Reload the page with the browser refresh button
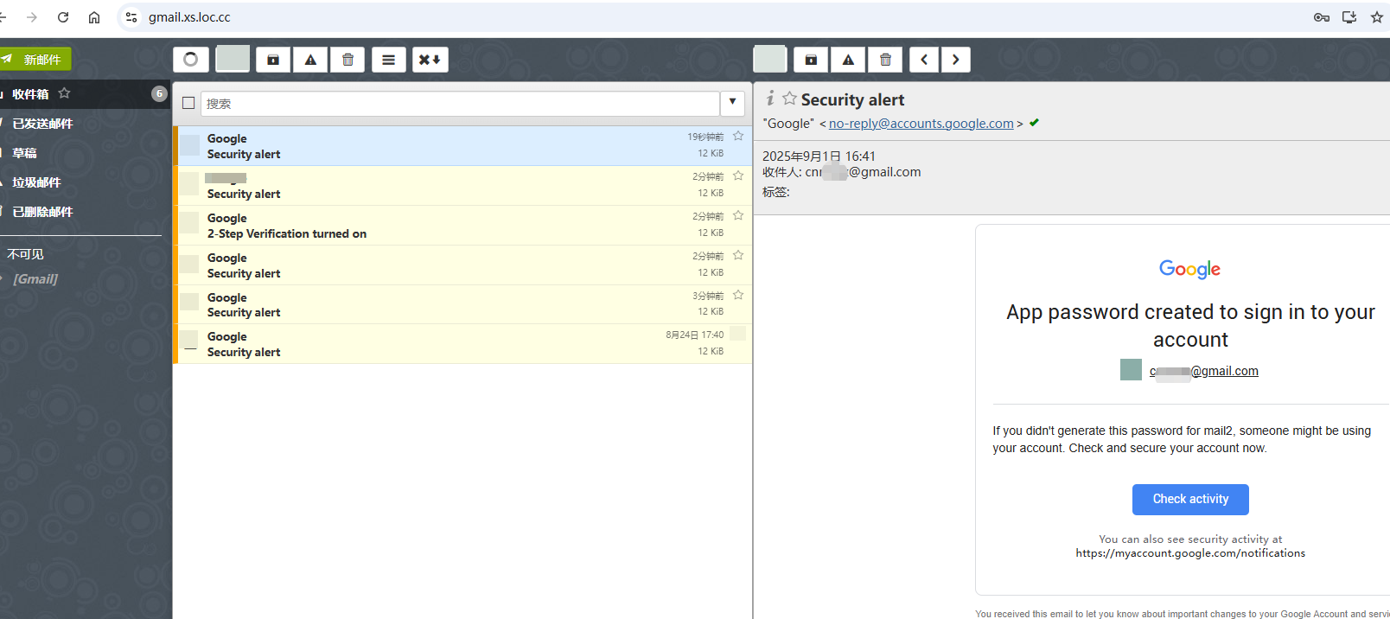Image resolution: width=1390 pixels, height=619 pixels. [63, 17]
